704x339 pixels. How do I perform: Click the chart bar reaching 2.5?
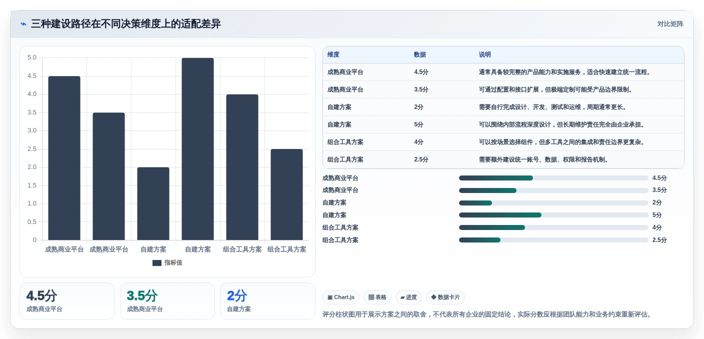pyautogui.click(x=286, y=194)
